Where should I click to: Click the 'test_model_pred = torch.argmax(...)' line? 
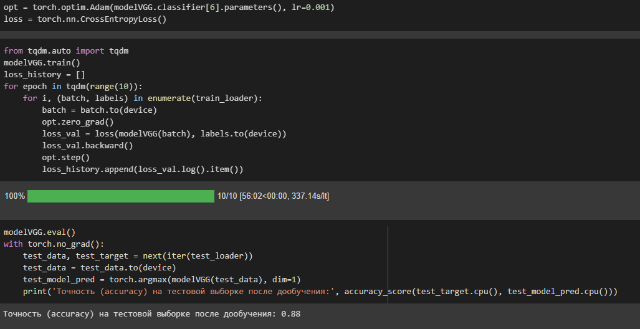(x=161, y=280)
